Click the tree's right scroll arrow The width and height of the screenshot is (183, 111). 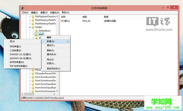pos(54,94)
